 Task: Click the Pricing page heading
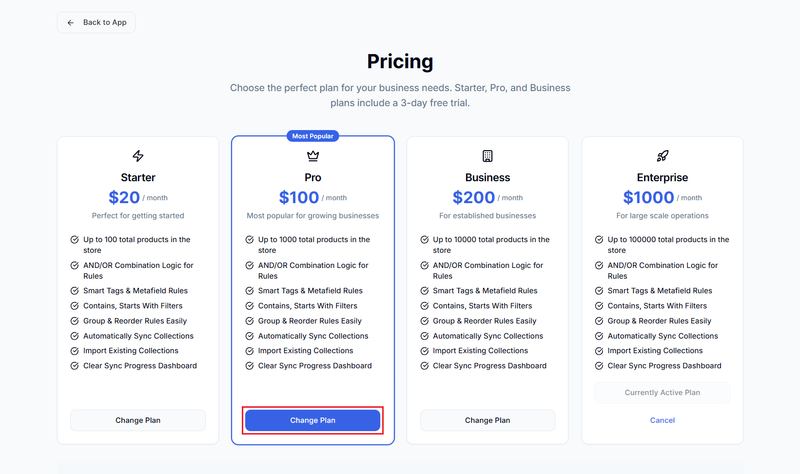coord(400,61)
